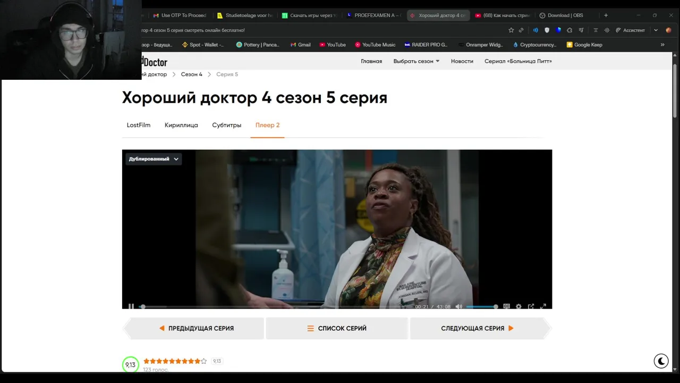
Task: Switch to the Studietoelage voor tab
Action: point(244,15)
